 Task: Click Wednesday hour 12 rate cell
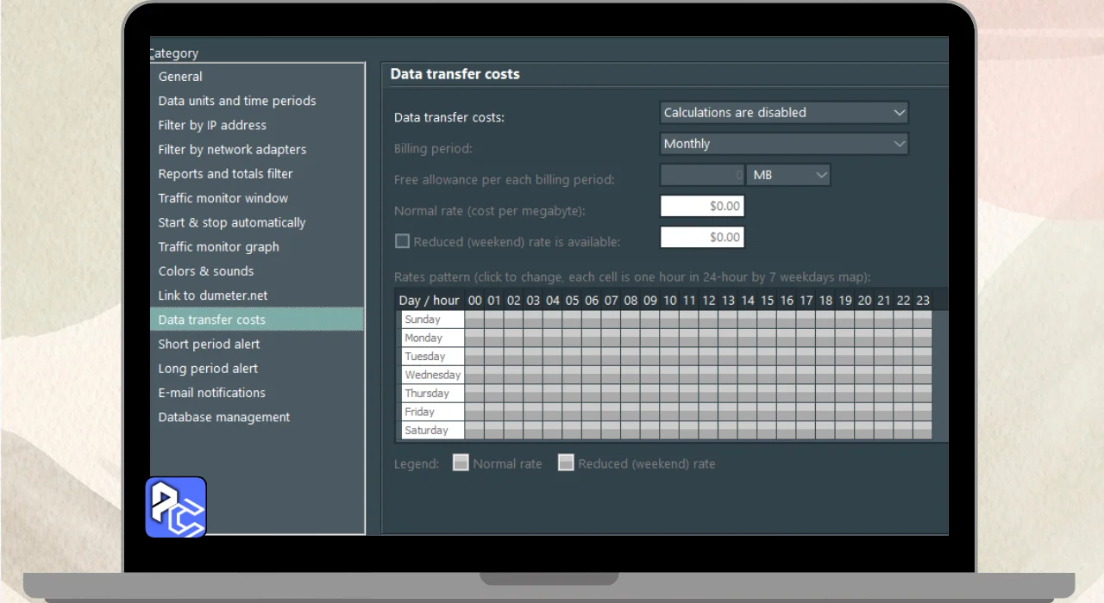(x=709, y=375)
